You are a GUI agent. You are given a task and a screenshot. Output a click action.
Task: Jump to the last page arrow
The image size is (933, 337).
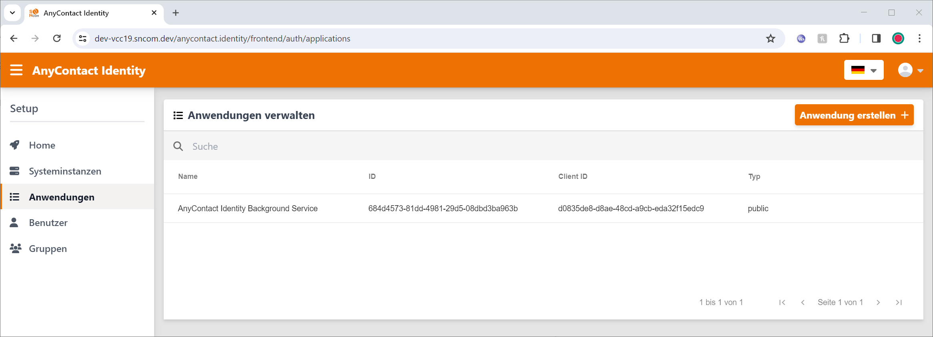point(899,302)
